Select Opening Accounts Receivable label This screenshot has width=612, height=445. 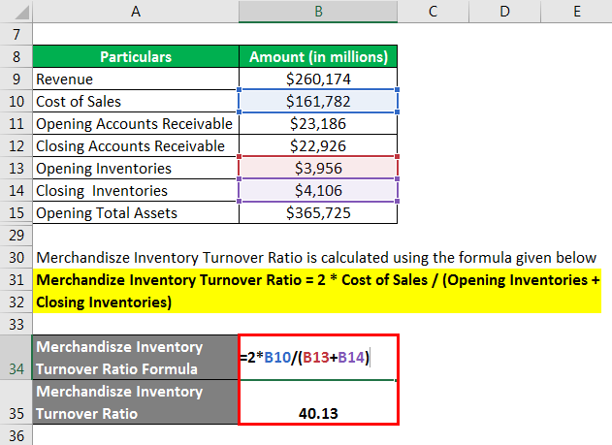click(x=136, y=123)
